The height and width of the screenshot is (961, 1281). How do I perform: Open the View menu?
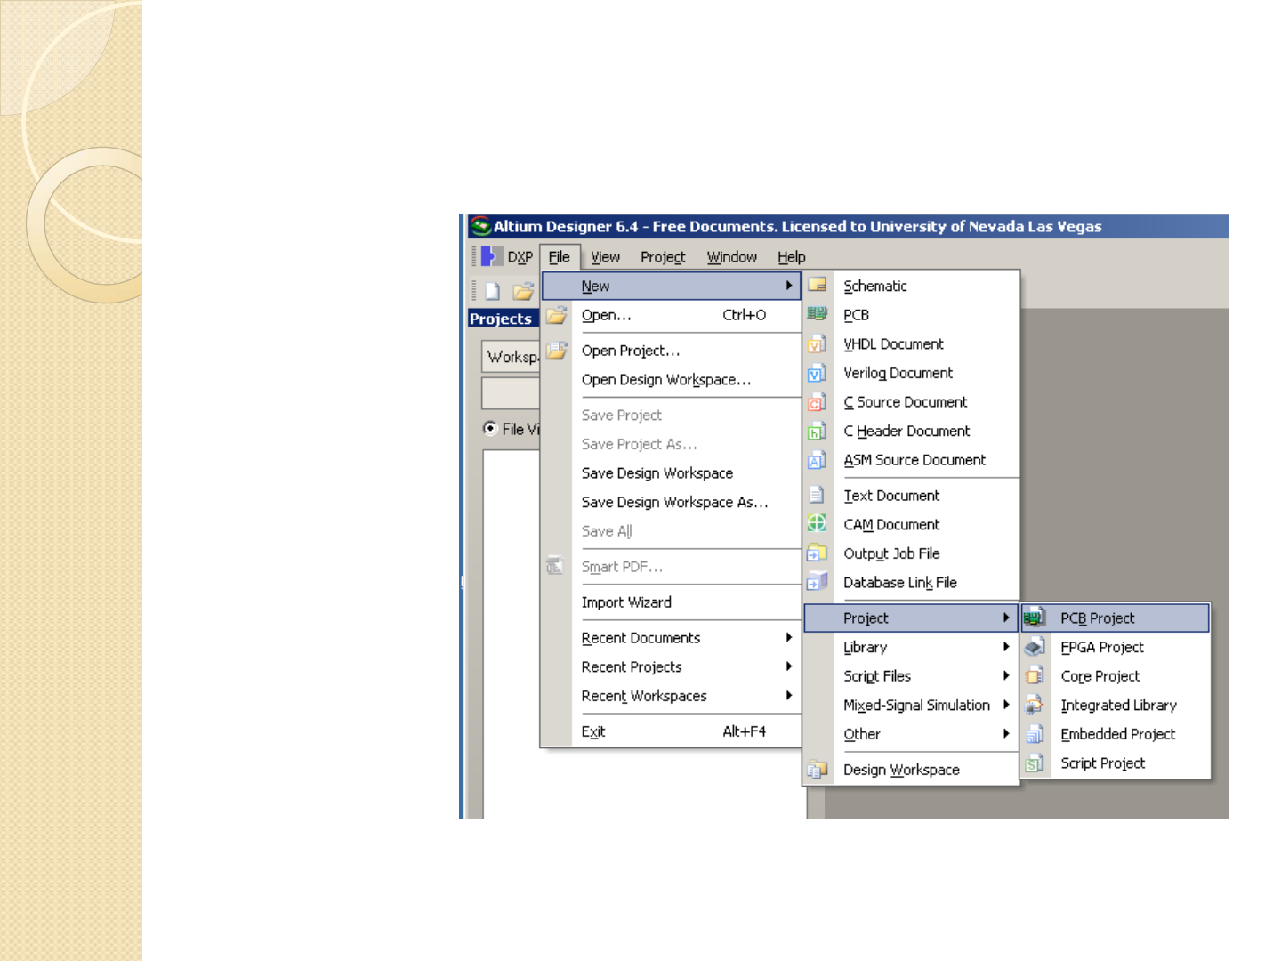(x=606, y=257)
